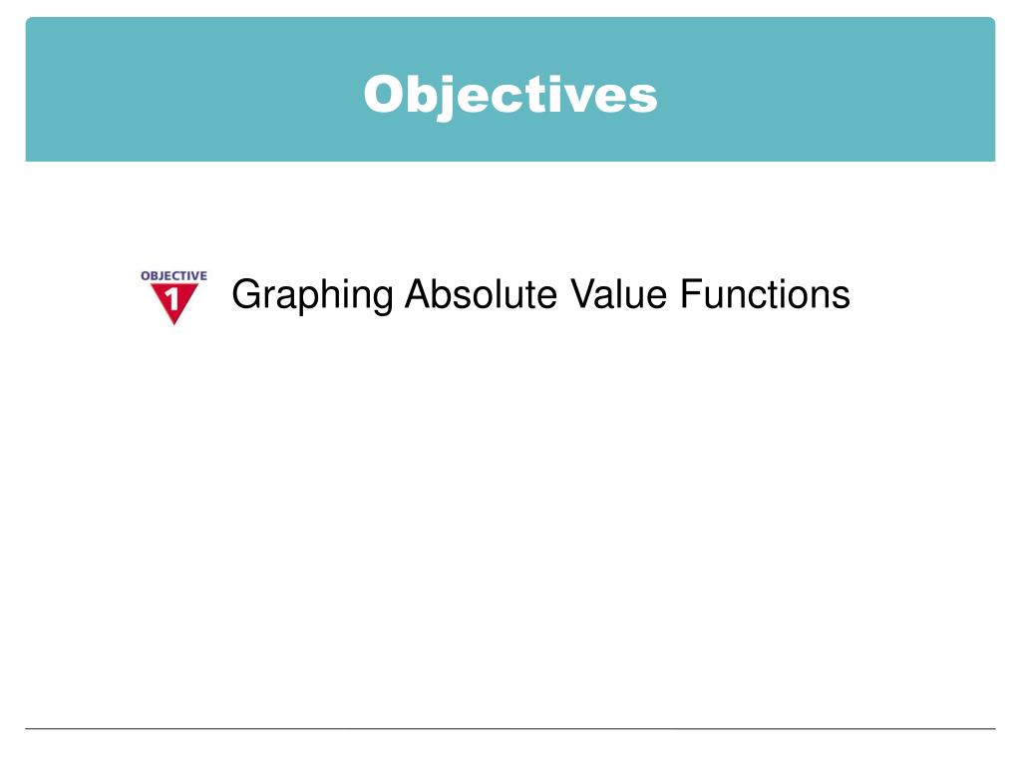Screen dimensions: 1021x766
Task: Click the gray horizontal divider line in footer
Action: pos(510,729)
